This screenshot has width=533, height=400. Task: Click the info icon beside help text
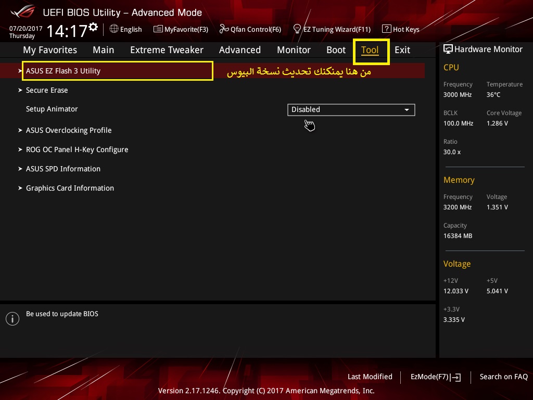click(12, 319)
